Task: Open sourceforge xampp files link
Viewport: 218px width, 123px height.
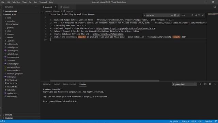Action: [x=123, y=20]
